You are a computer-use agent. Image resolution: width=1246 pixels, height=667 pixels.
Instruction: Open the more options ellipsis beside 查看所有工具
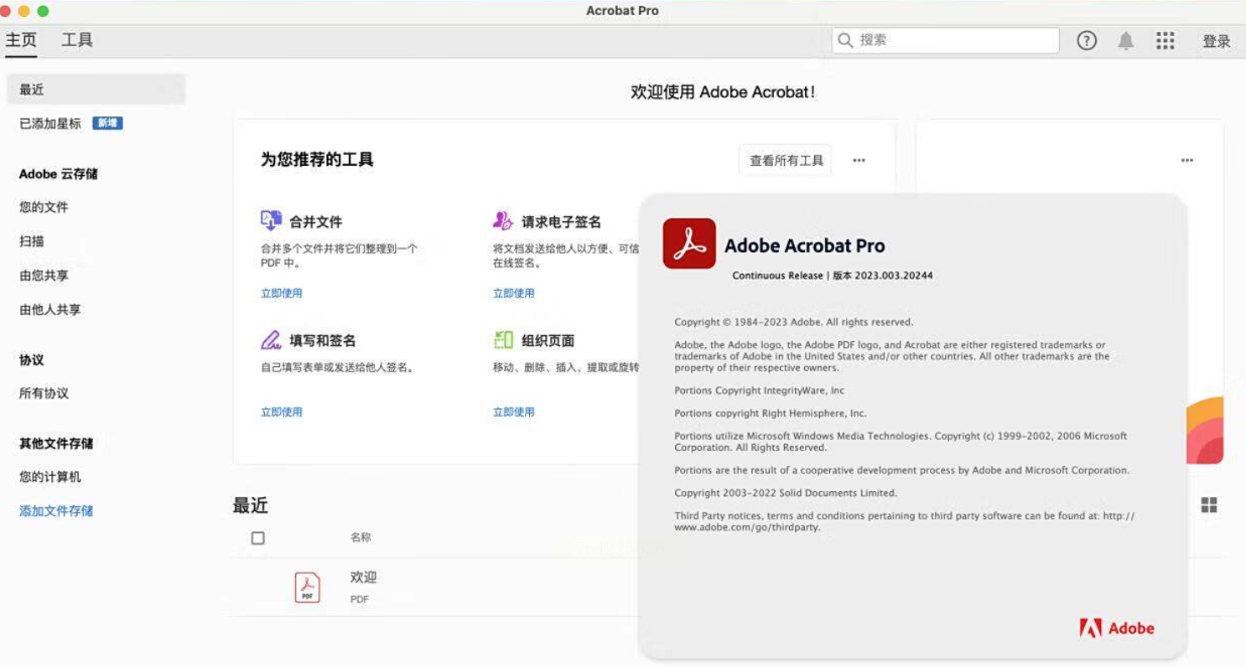point(859,161)
